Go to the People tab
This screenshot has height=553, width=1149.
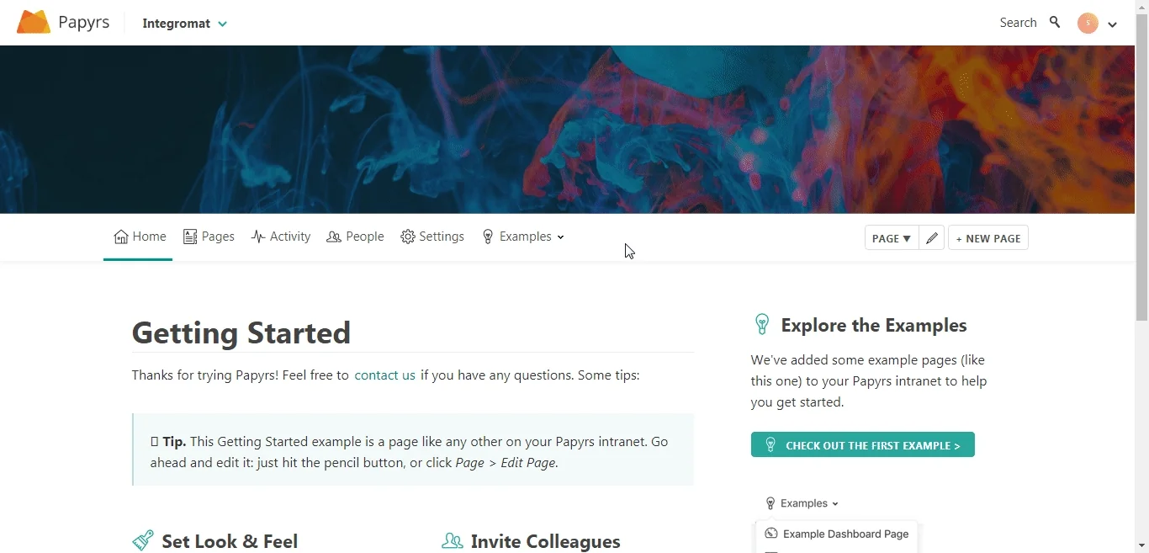[355, 237]
